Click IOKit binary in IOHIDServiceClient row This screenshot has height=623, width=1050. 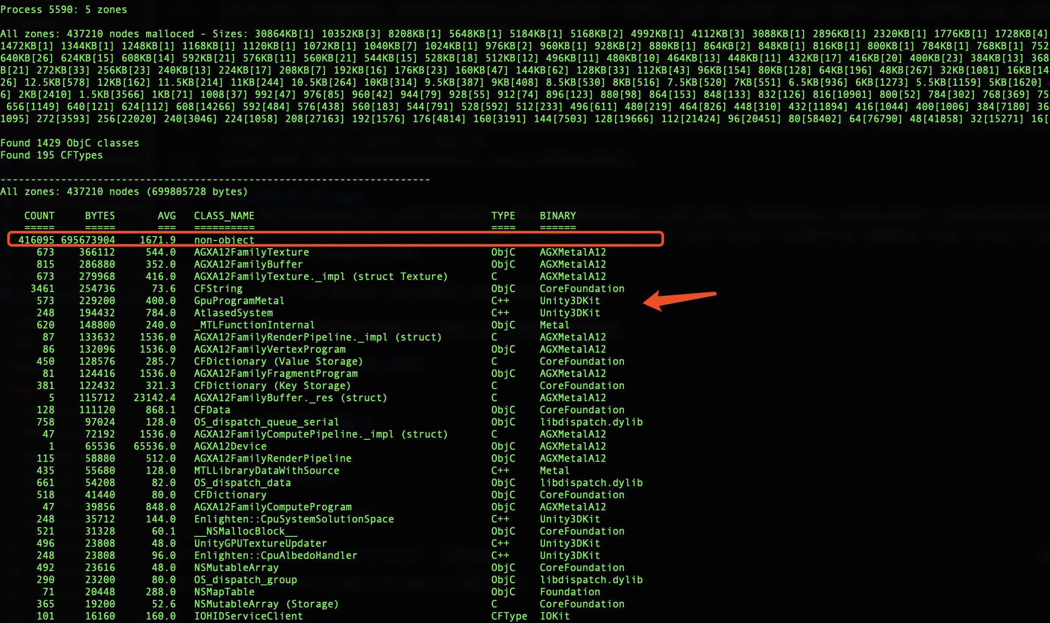pyautogui.click(x=555, y=616)
